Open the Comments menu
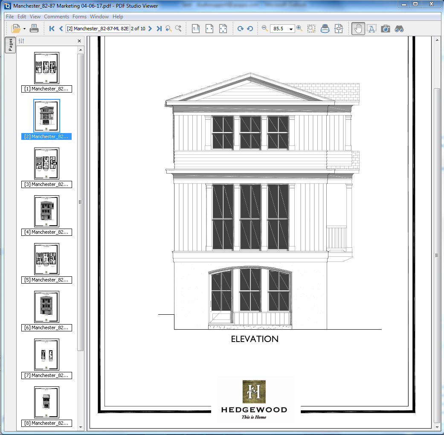Screen dimensions: 444x435 pos(56,17)
